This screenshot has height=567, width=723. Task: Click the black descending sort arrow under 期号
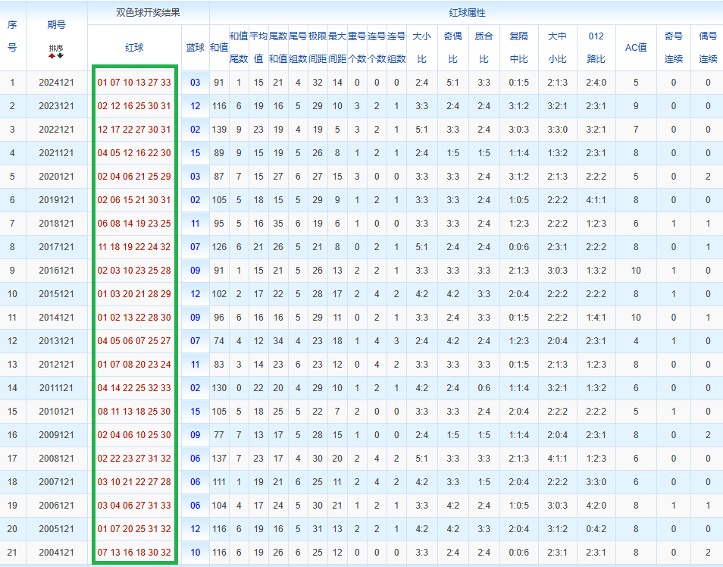coord(61,55)
